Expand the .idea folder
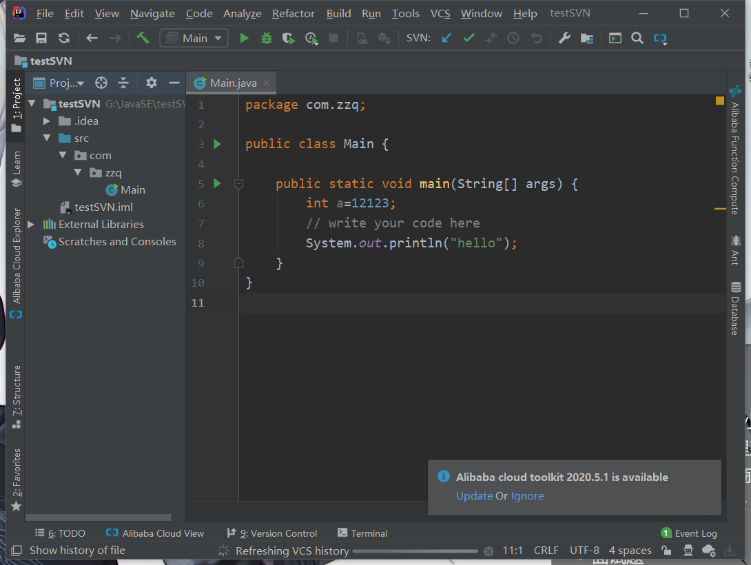The height and width of the screenshot is (565, 751). pos(46,121)
